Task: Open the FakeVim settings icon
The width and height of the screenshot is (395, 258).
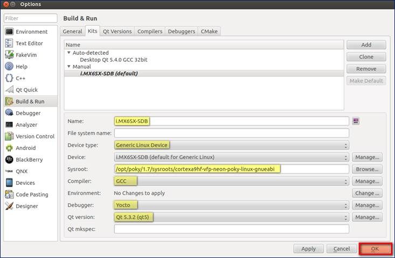Action: 9,55
